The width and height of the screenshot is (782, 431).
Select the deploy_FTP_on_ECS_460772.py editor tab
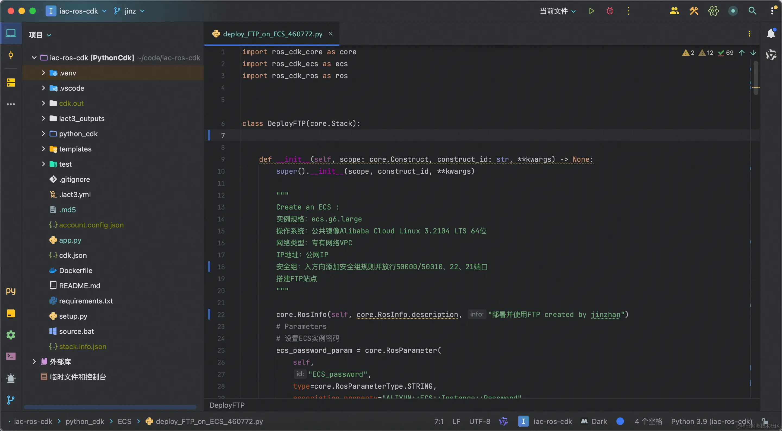click(272, 34)
